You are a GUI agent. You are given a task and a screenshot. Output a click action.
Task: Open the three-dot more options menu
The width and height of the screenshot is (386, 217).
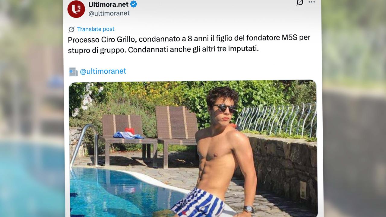pos(312,2)
